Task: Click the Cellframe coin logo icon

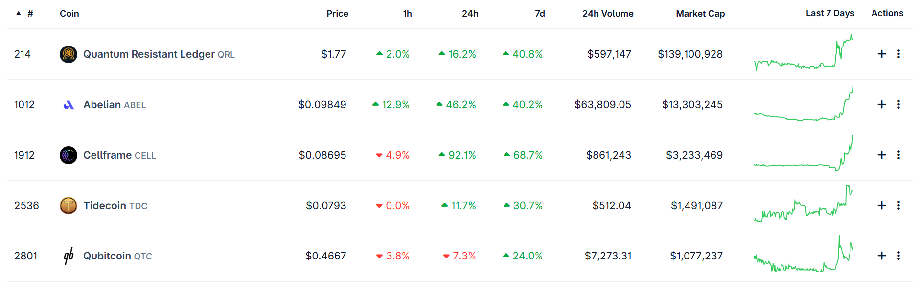Action: (69, 155)
